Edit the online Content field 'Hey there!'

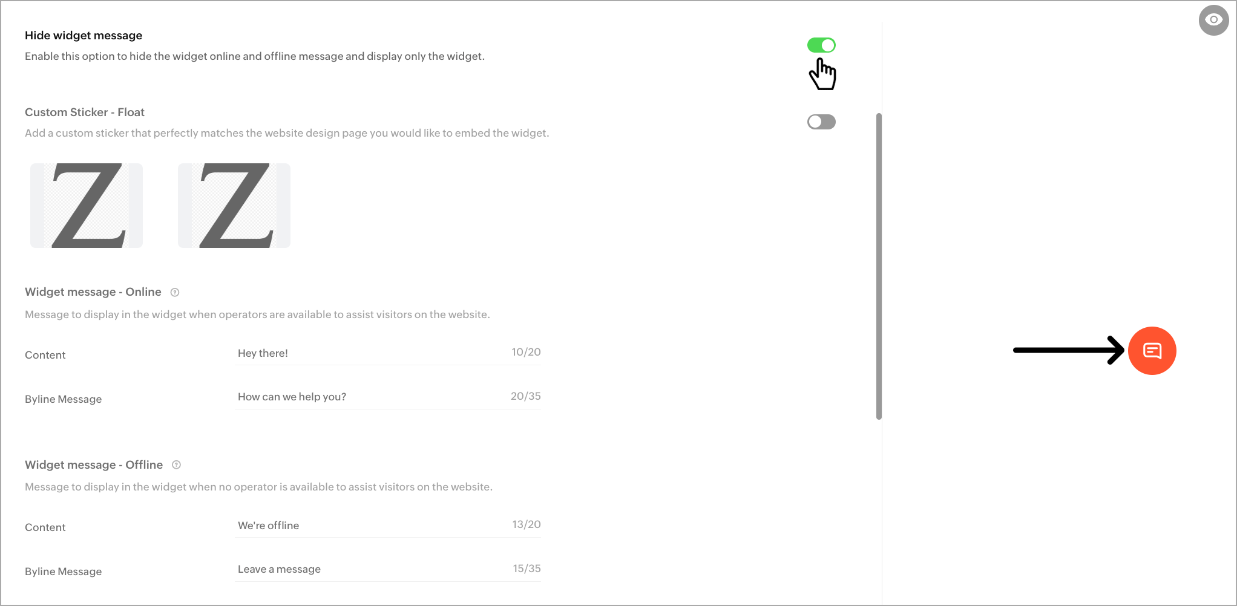[x=388, y=353]
